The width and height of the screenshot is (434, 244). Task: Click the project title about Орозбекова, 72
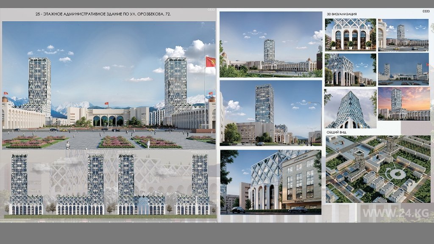click(x=104, y=14)
